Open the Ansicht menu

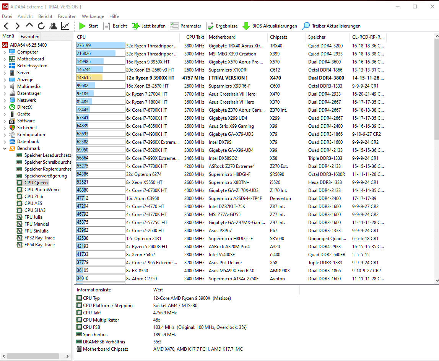25,16
